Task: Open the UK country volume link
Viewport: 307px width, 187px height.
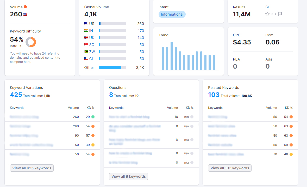Action: coord(92,38)
